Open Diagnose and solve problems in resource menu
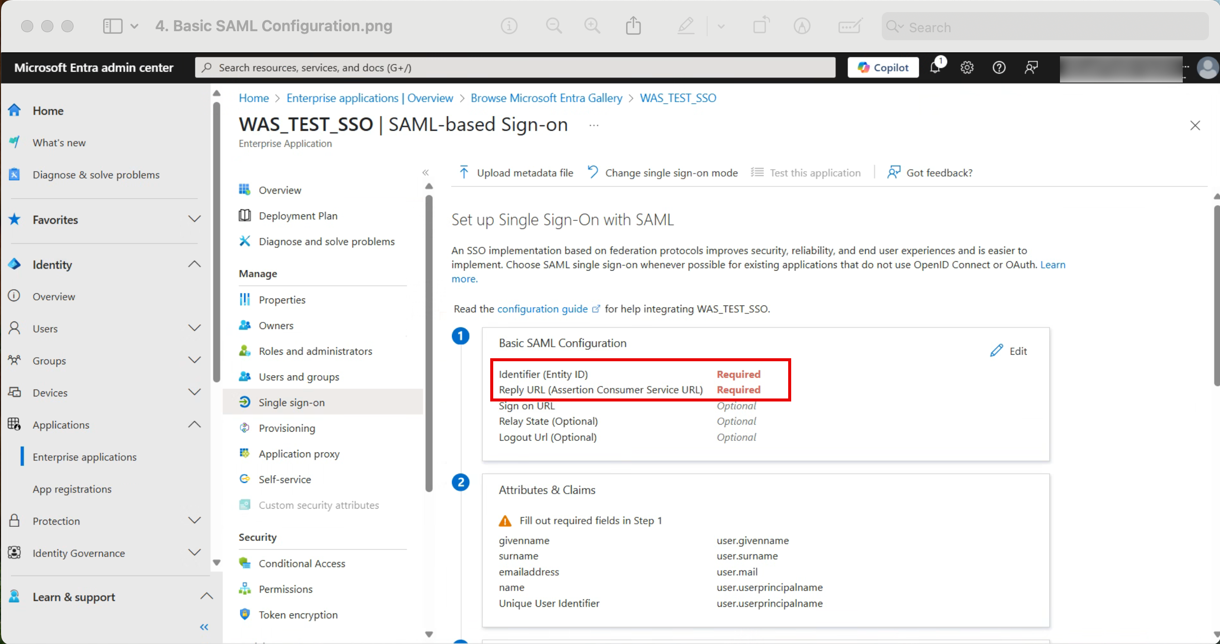 click(327, 242)
